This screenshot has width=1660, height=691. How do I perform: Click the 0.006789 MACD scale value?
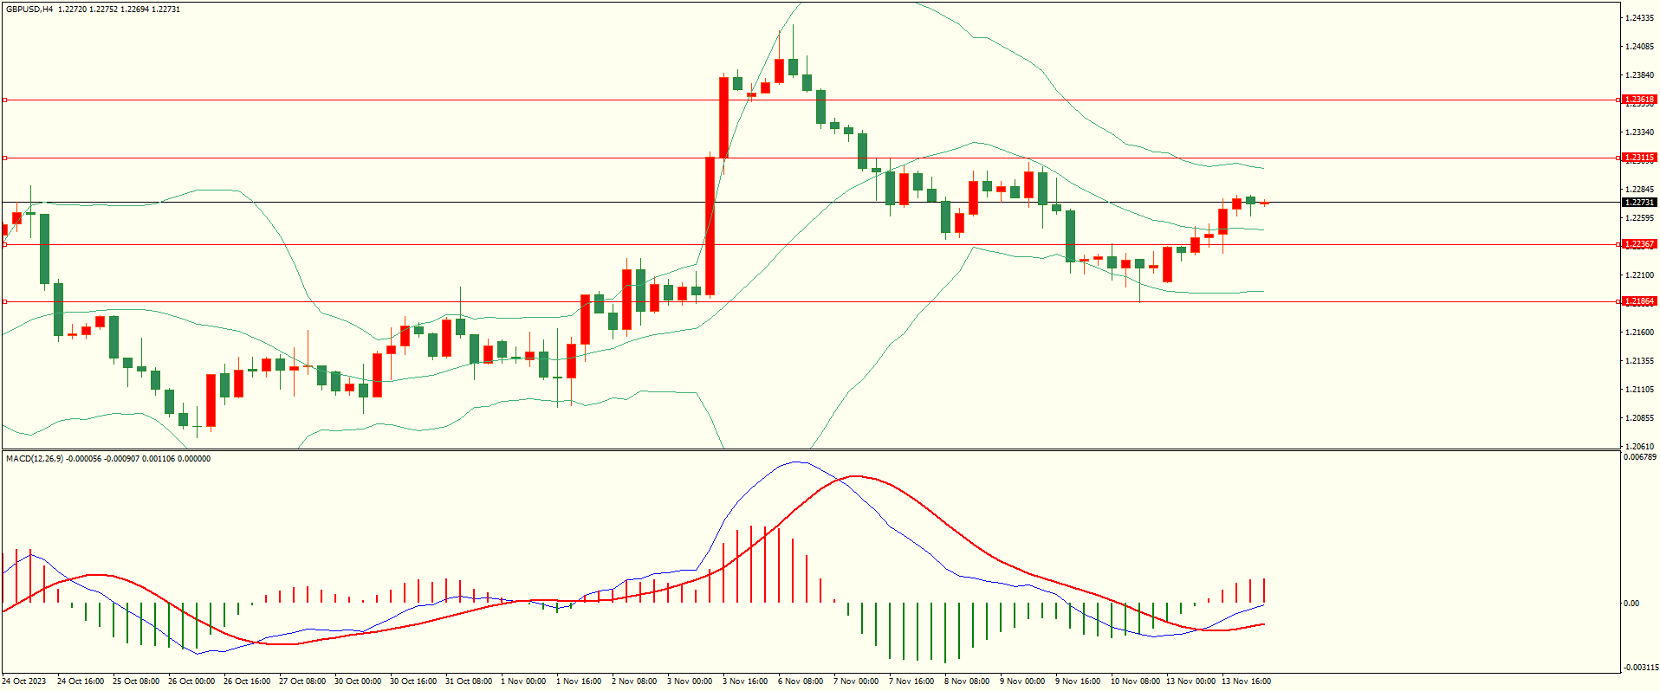[1640, 457]
